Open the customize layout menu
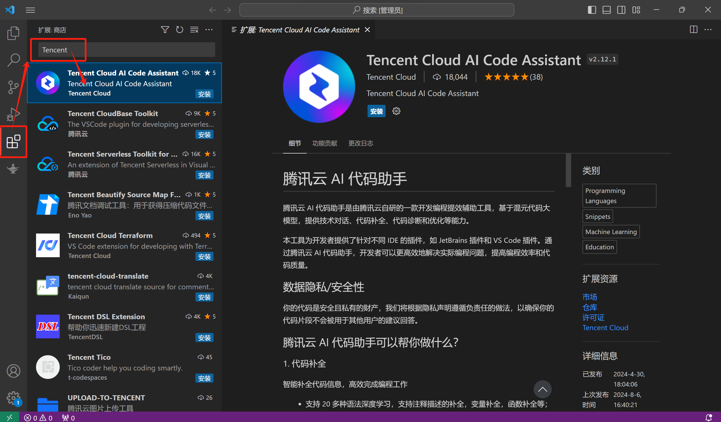 tap(636, 10)
